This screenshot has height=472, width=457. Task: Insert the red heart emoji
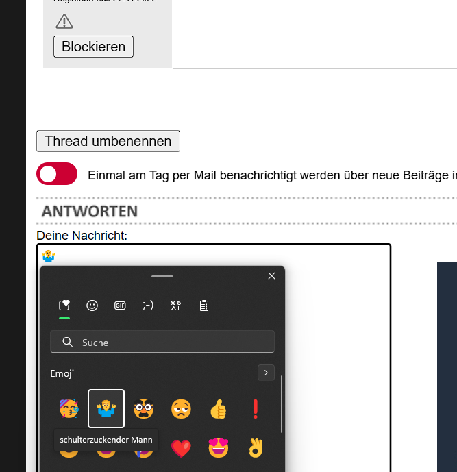pos(181,448)
